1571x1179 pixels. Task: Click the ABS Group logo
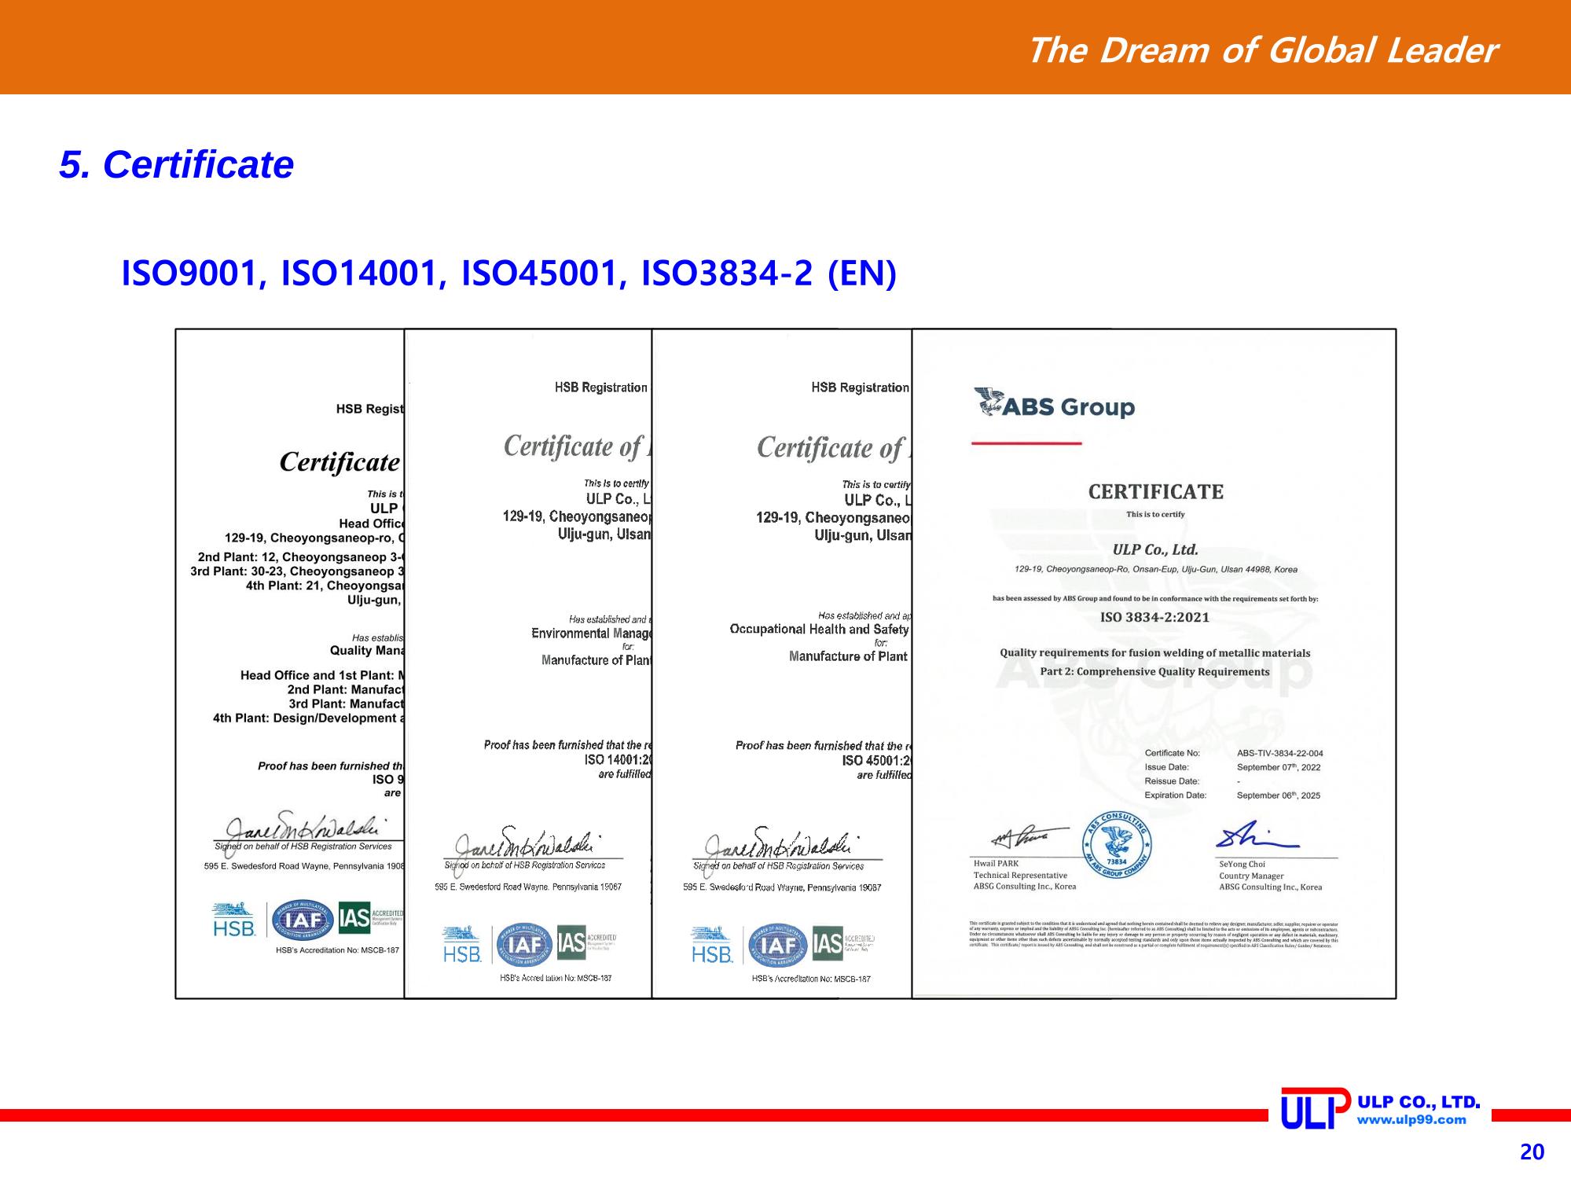1054,404
